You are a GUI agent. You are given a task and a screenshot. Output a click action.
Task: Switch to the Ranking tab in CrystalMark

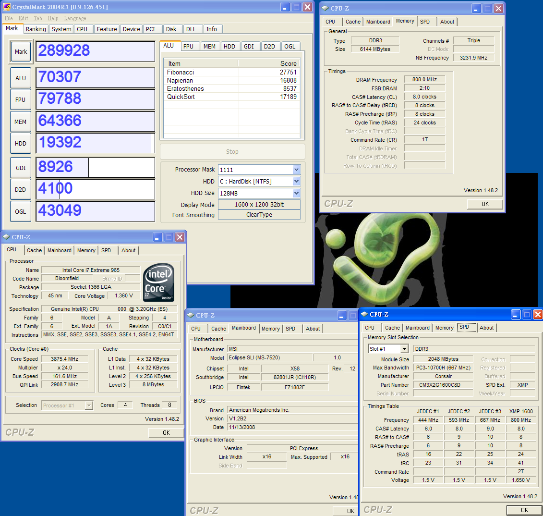pyautogui.click(x=36, y=29)
